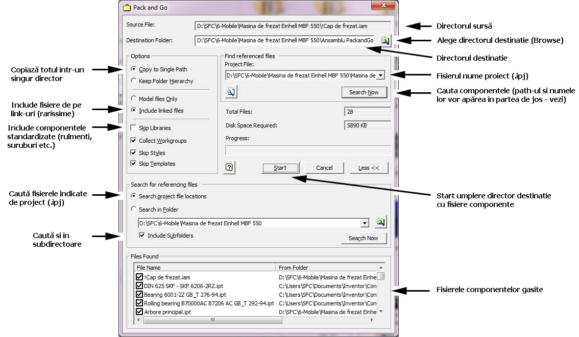Screen dimensions: 579x337
Task: Enable the Skip Libraries checkbox
Action: click(x=134, y=128)
